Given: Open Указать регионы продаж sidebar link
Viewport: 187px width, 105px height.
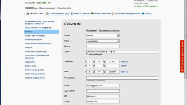Looking at the screenshot, I should pyautogui.click(x=35, y=36).
